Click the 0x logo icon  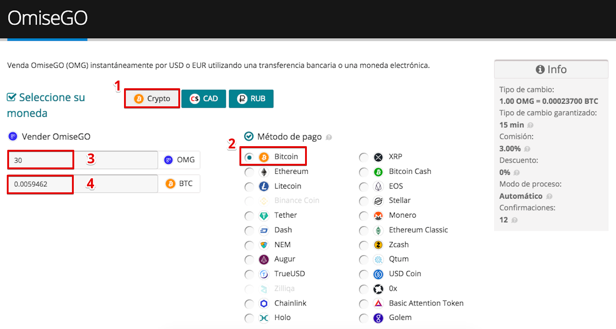(378, 289)
